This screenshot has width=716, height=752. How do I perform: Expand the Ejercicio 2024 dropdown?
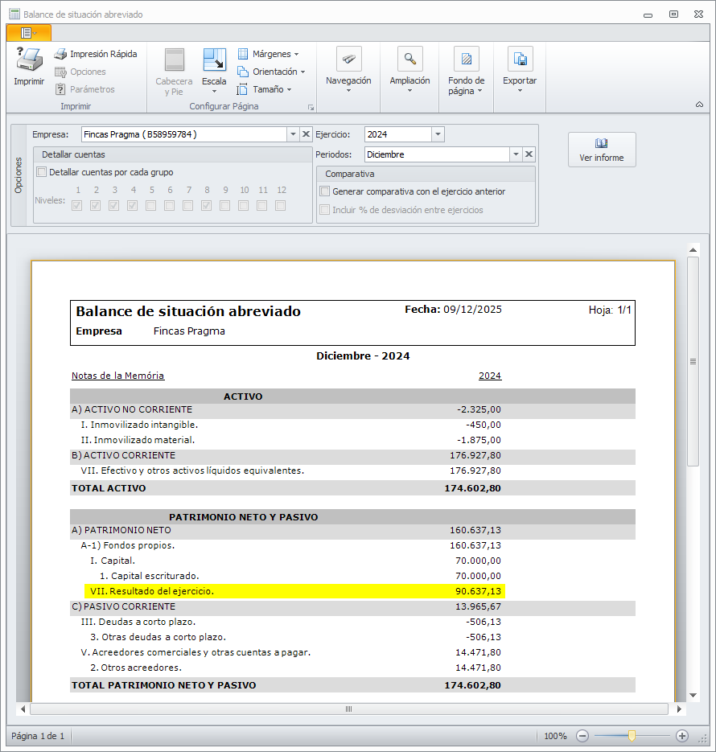(x=438, y=134)
